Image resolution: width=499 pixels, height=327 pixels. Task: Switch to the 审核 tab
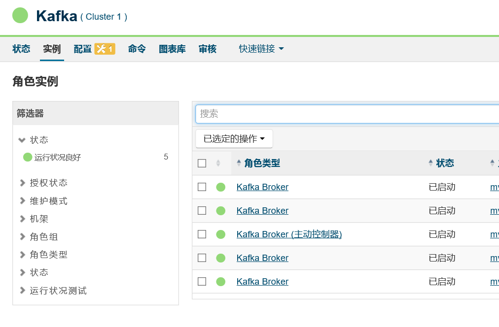(208, 49)
